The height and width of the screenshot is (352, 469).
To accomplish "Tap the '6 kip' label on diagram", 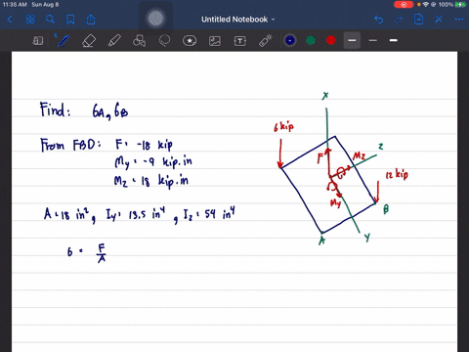I will (x=283, y=126).
